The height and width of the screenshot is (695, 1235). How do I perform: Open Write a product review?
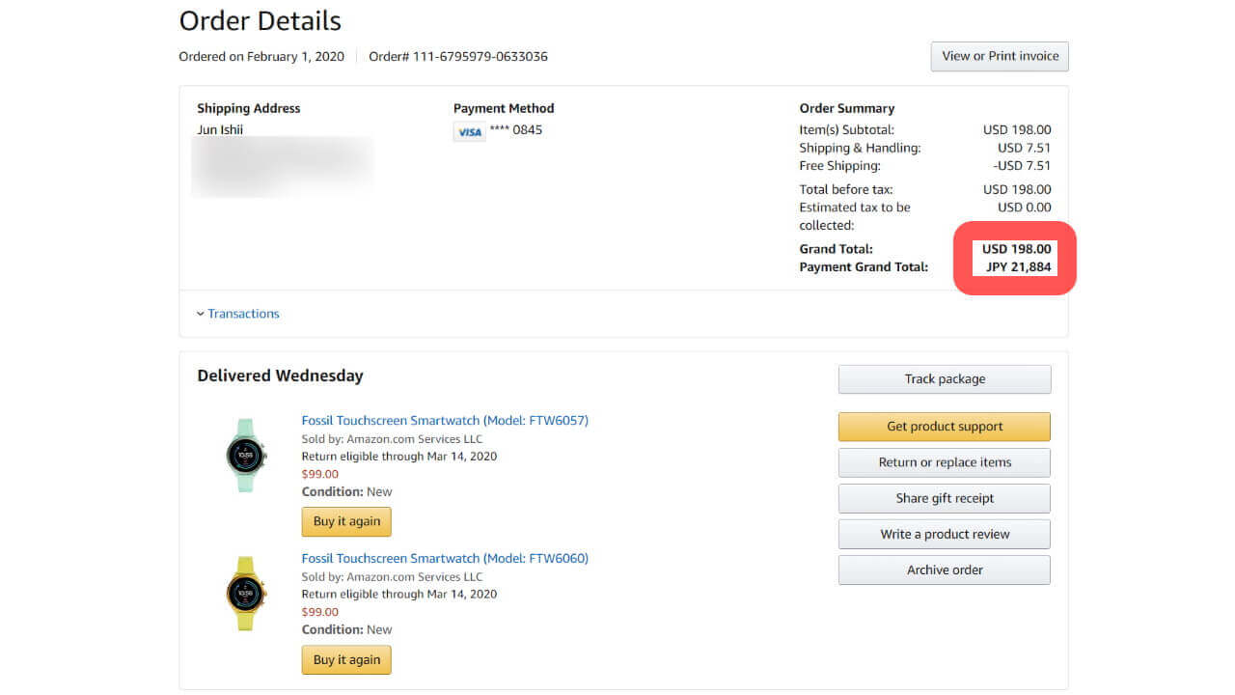(944, 534)
